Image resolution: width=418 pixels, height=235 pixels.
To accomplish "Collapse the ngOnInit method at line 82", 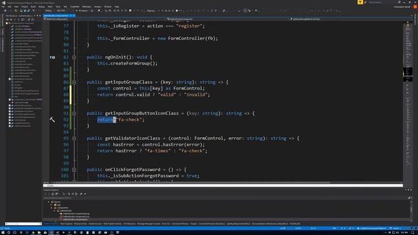I will click(x=74, y=57).
